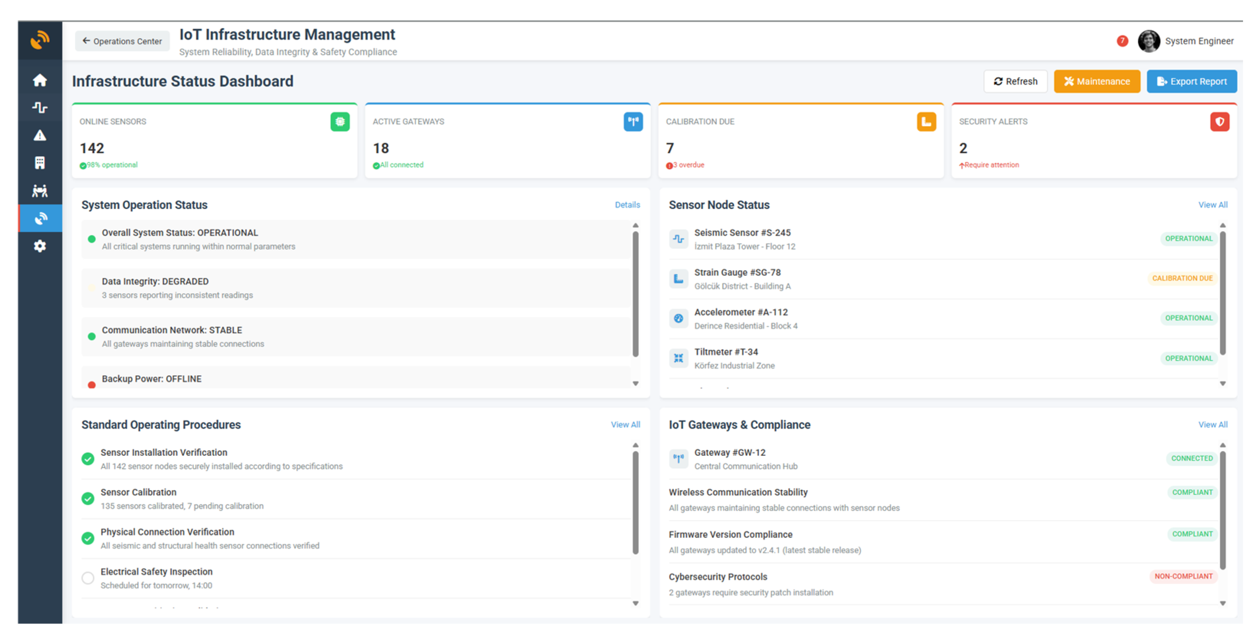Click the IoT Gateways panel scrollbar
Viewport: 1258px width, 638px height.
[x=1222, y=510]
